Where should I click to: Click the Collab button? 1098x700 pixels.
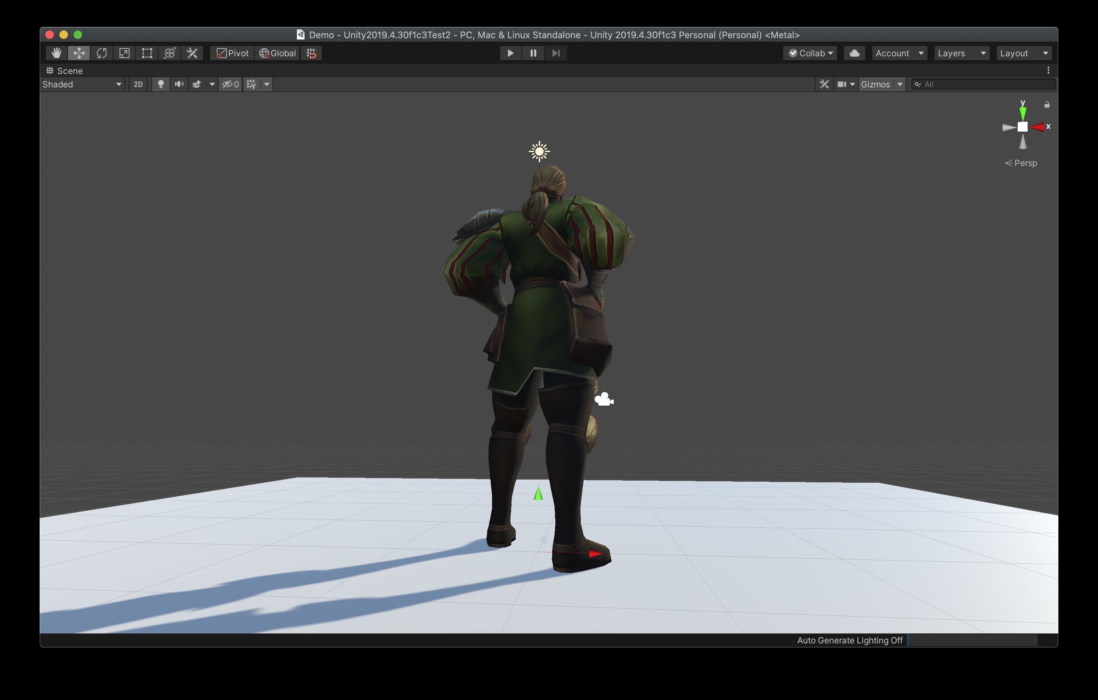coord(809,53)
